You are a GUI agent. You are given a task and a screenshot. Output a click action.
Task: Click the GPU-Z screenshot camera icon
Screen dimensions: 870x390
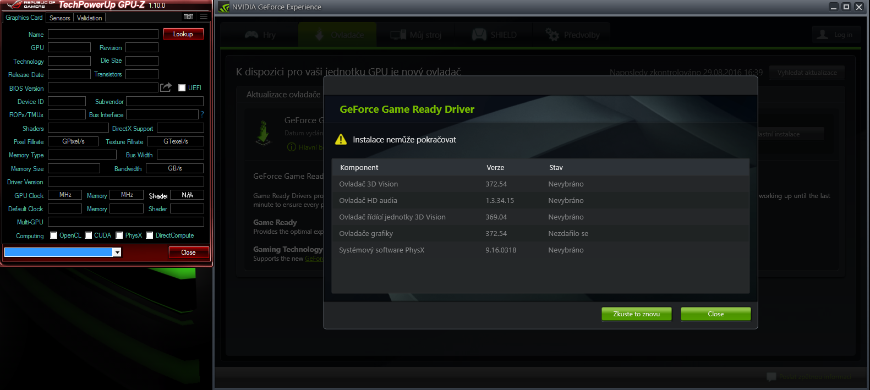[189, 17]
